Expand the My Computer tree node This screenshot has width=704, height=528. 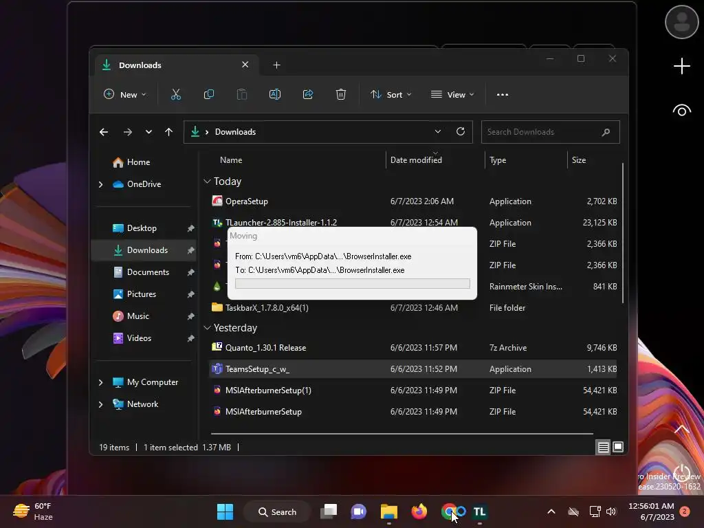(100, 382)
